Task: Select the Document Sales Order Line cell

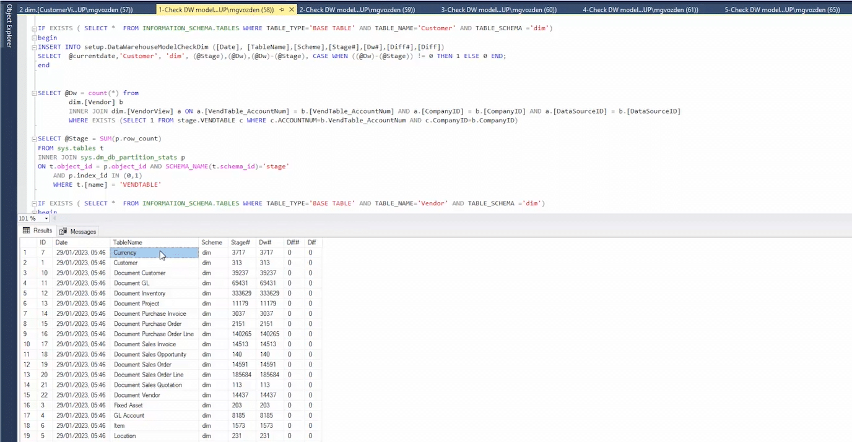Action: point(155,375)
